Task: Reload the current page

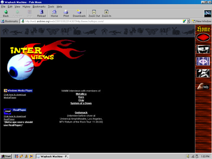Action: (x=41, y=13)
